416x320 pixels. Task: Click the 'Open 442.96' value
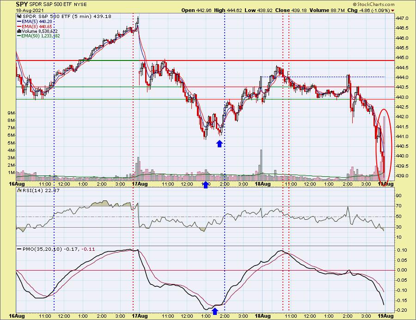(x=196, y=11)
